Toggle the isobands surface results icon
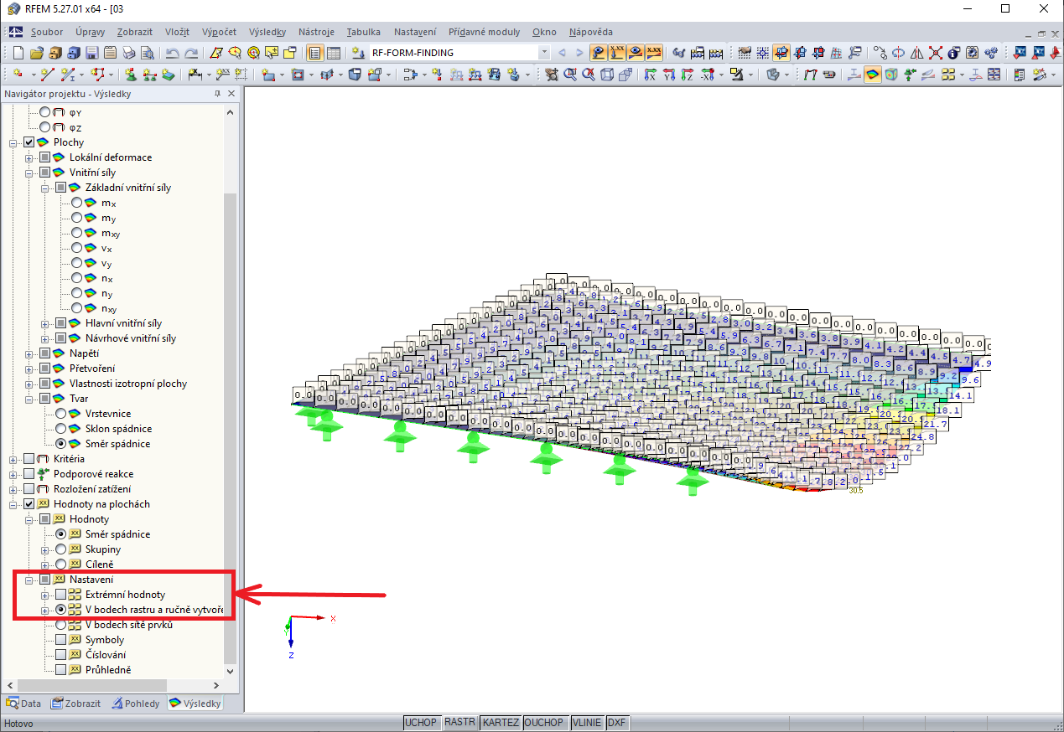This screenshot has height=732, width=1064. pyautogui.click(x=873, y=75)
